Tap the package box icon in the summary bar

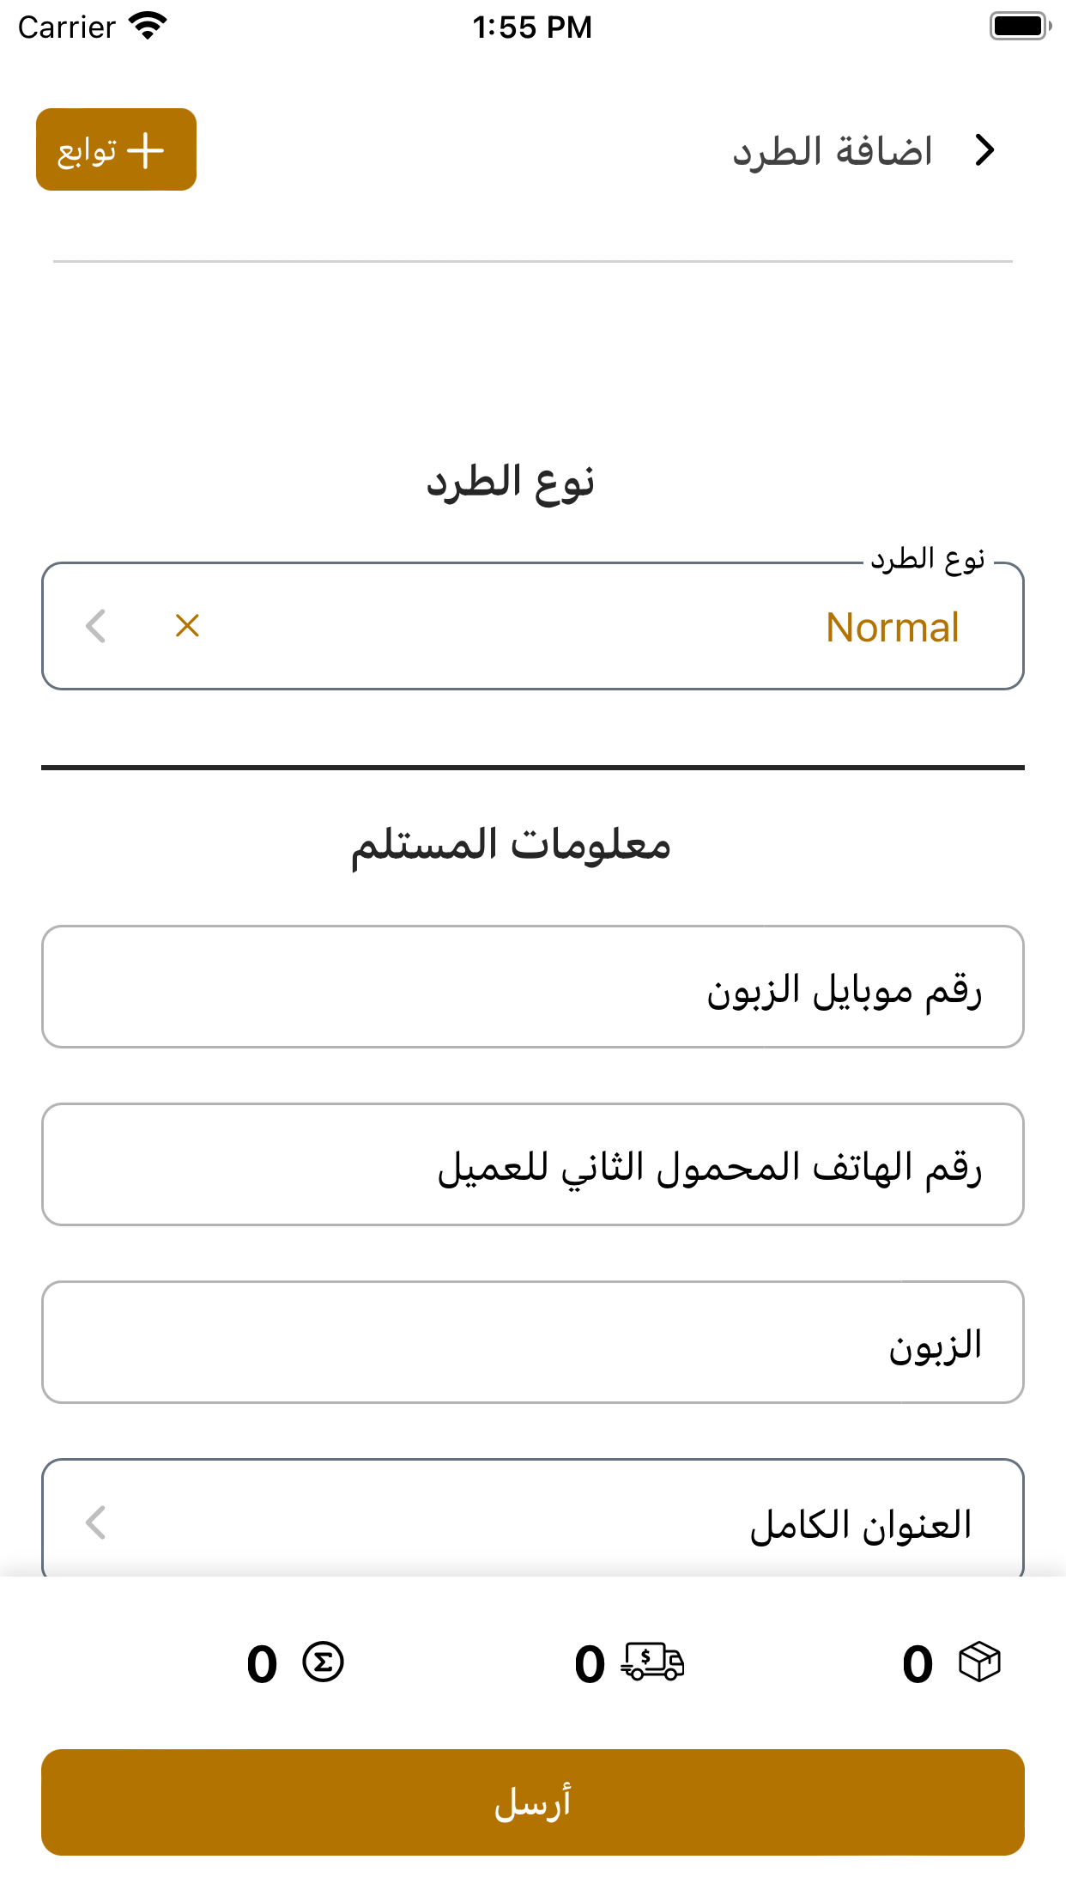coord(979,1662)
